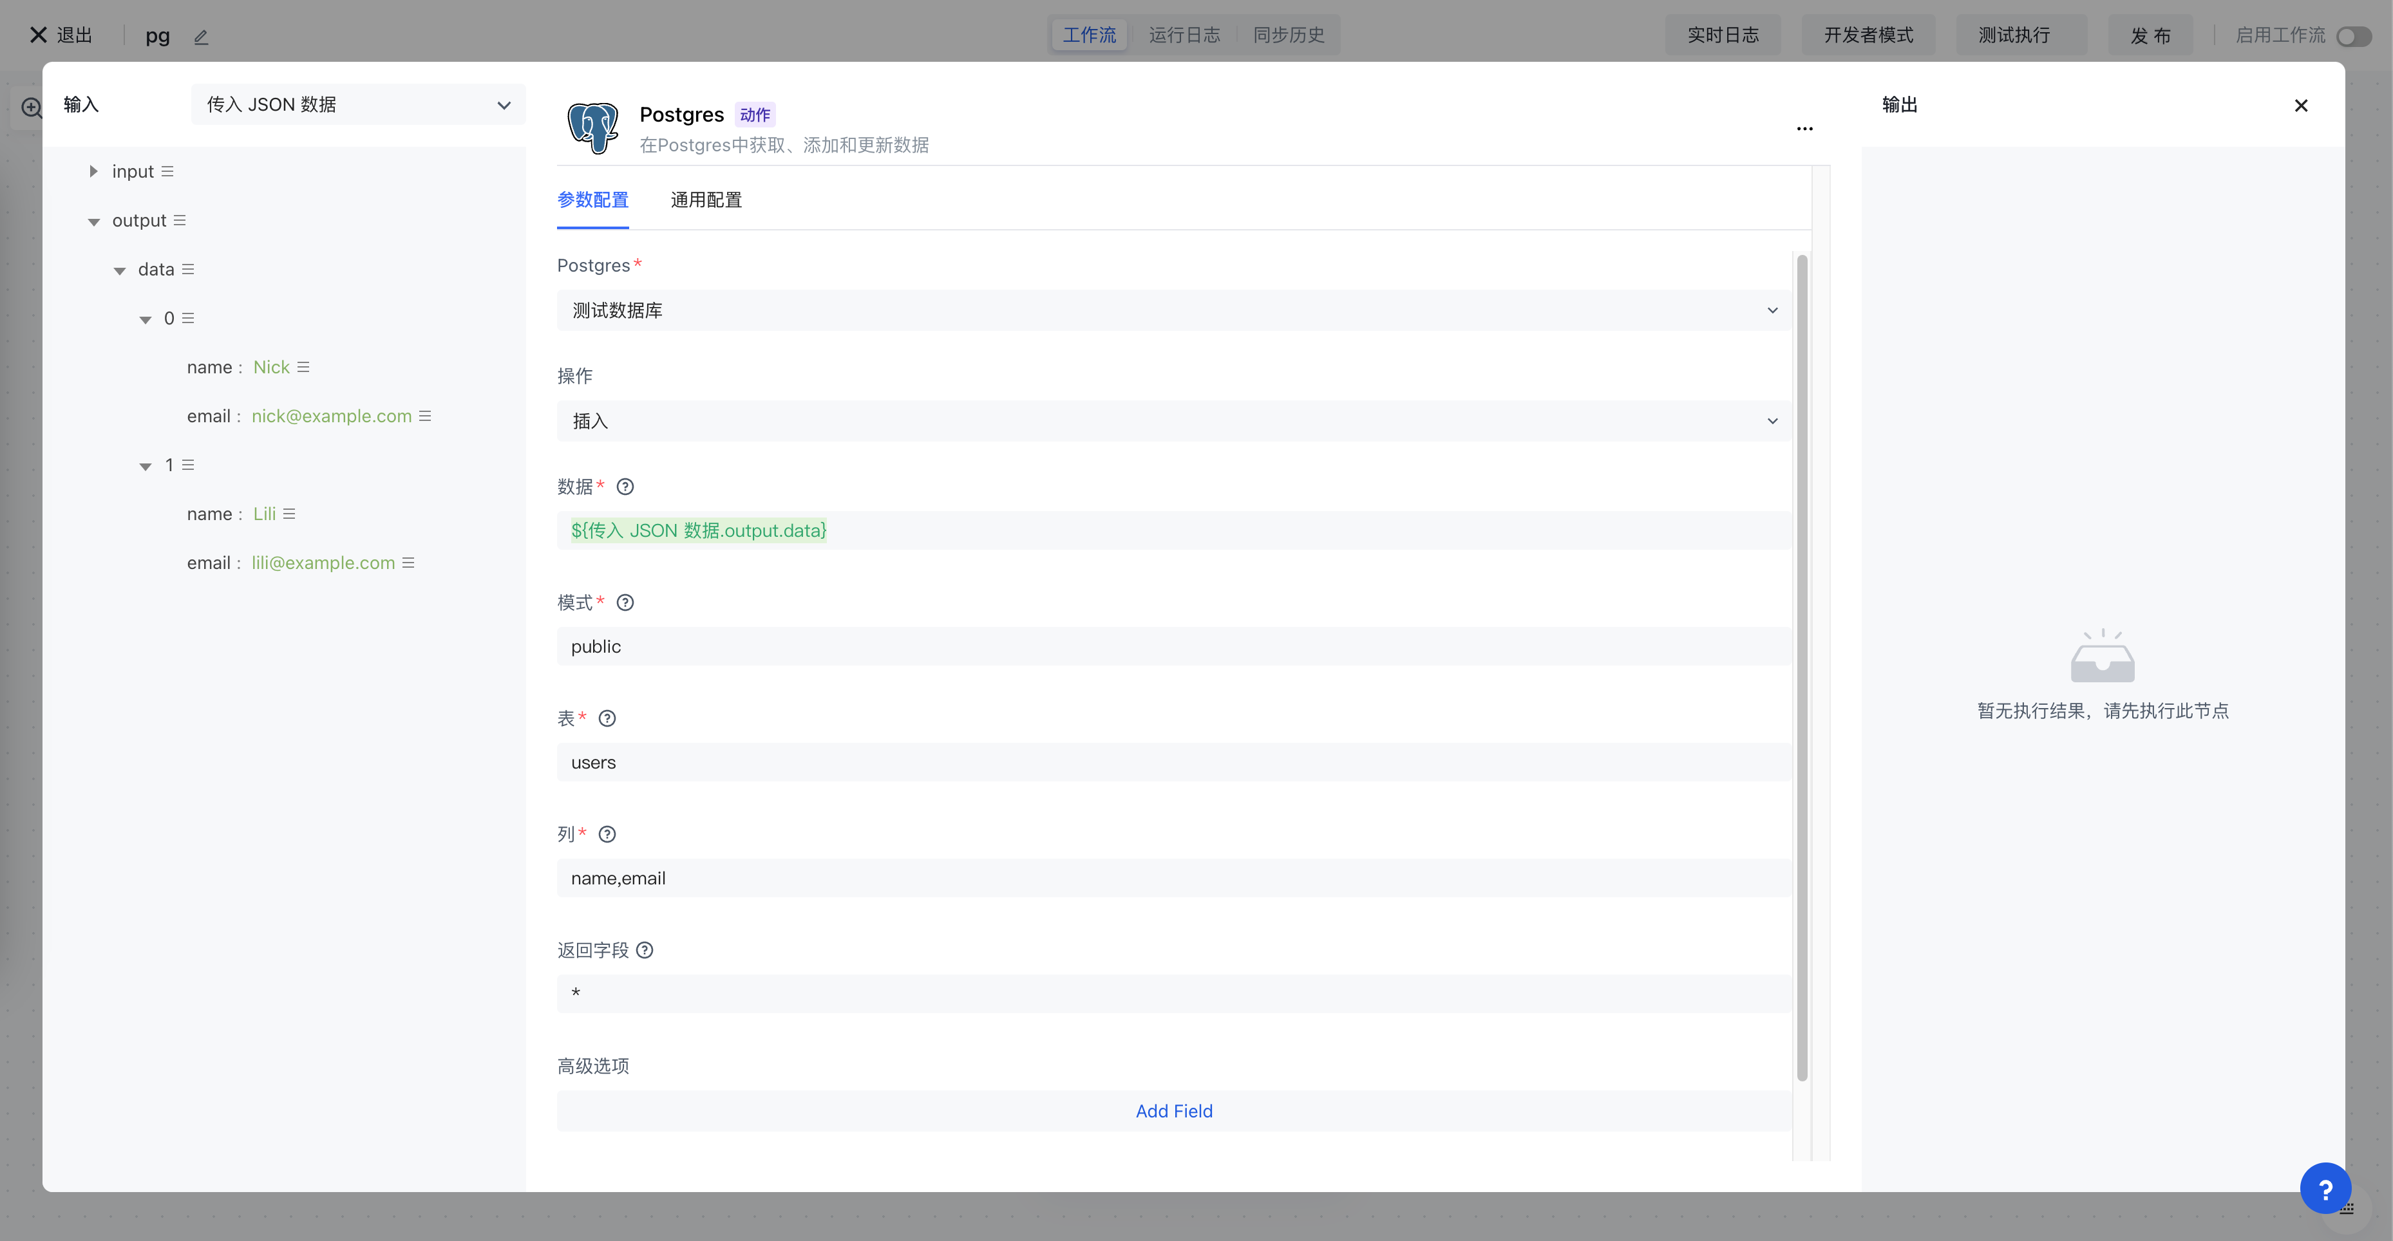Switch to the 运行日志 tab
The height and width of the screenshot is (1241, 2393).
point(1184,35)
